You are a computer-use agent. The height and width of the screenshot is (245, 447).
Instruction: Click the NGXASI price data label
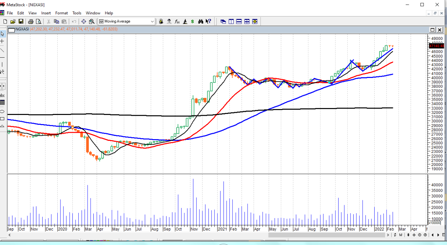tap(73, 29)
